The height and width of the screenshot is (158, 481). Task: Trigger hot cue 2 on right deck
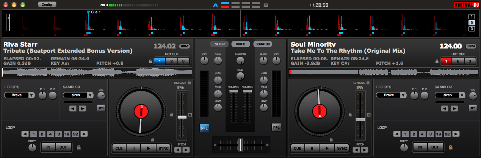458,61
